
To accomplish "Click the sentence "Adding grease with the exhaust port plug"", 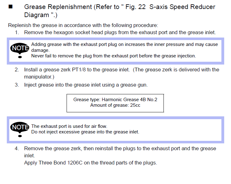I will 124,45.
